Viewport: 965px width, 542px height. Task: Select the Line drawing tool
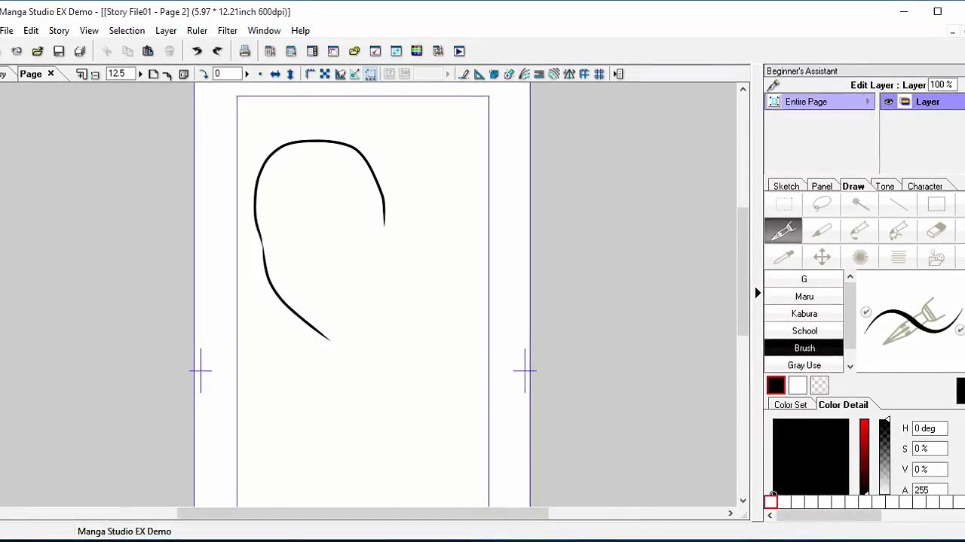898,204
